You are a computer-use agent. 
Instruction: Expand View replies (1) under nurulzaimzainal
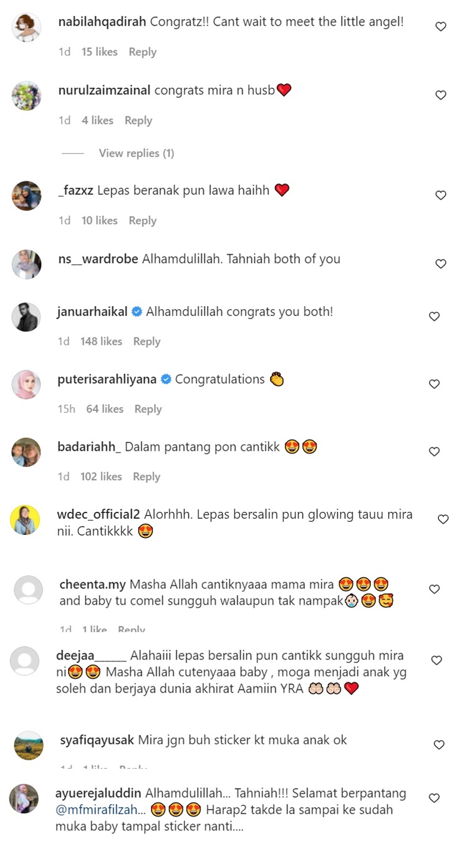point(137,153)
